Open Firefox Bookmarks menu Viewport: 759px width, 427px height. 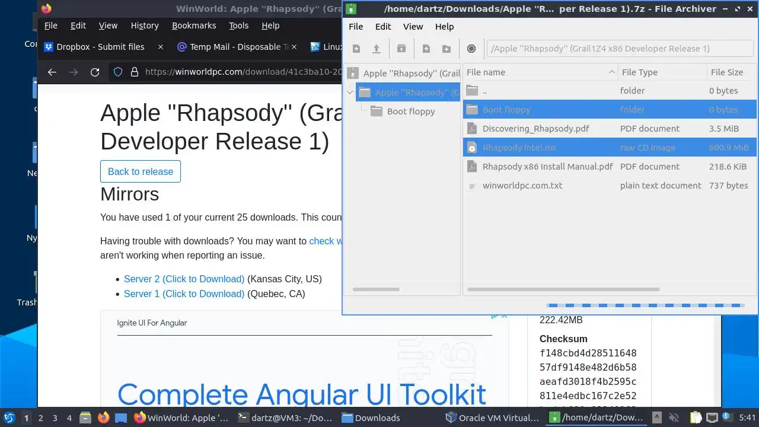click(194, 26)
